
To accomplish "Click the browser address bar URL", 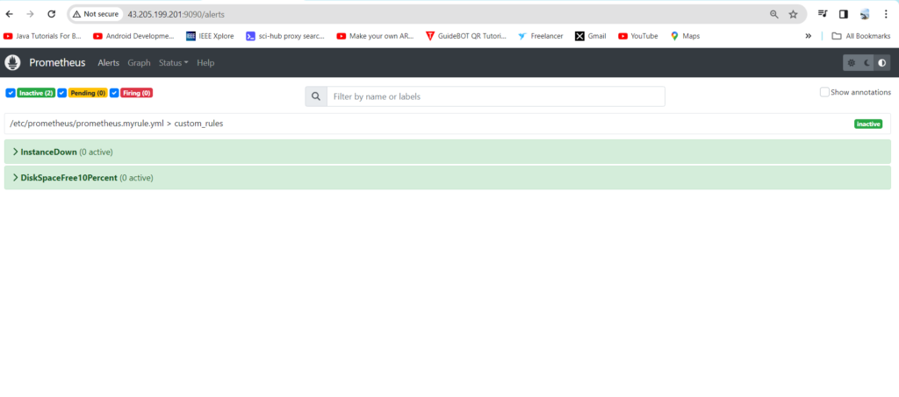I will pyautogui.click(x=176, y=14).
